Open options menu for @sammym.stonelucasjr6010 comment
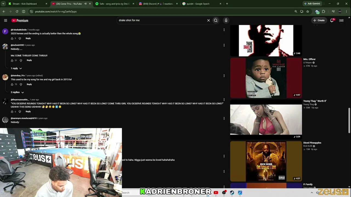 [x=224, y=118]
